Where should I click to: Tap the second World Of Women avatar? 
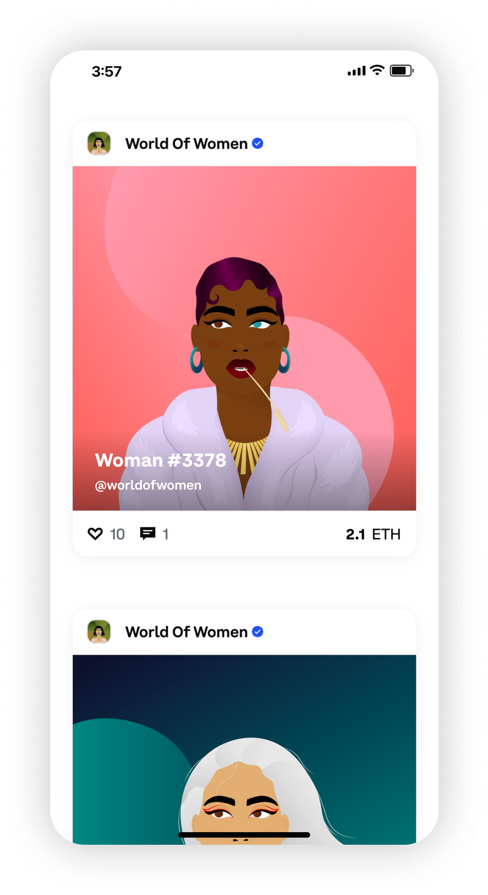point(99,632)
